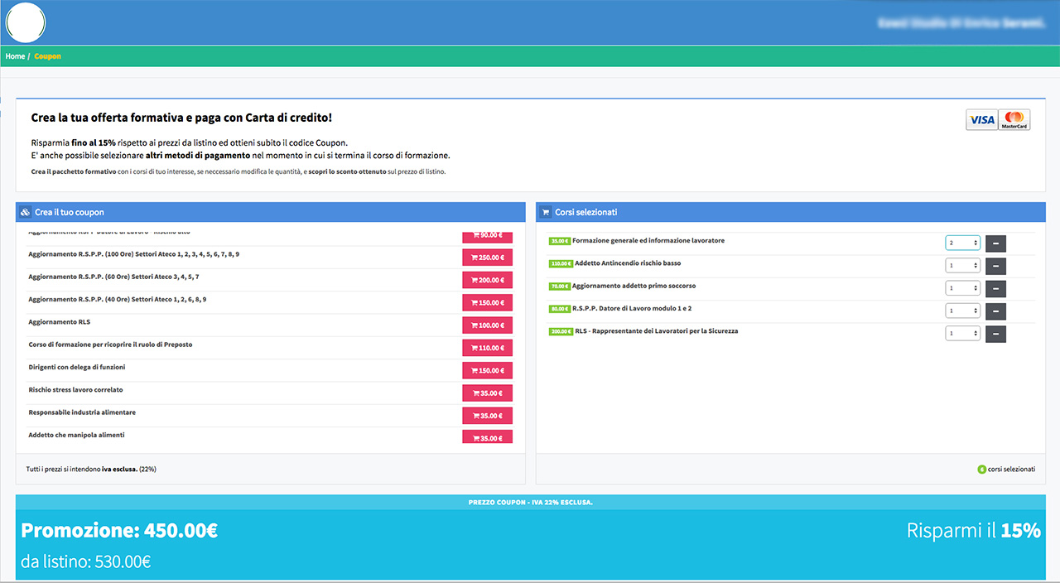Change quantity for Aggiornamento addetto primo soccorso
This screenshot has width=1060, height=583.
pyautogui.click(x=962, y=288)
